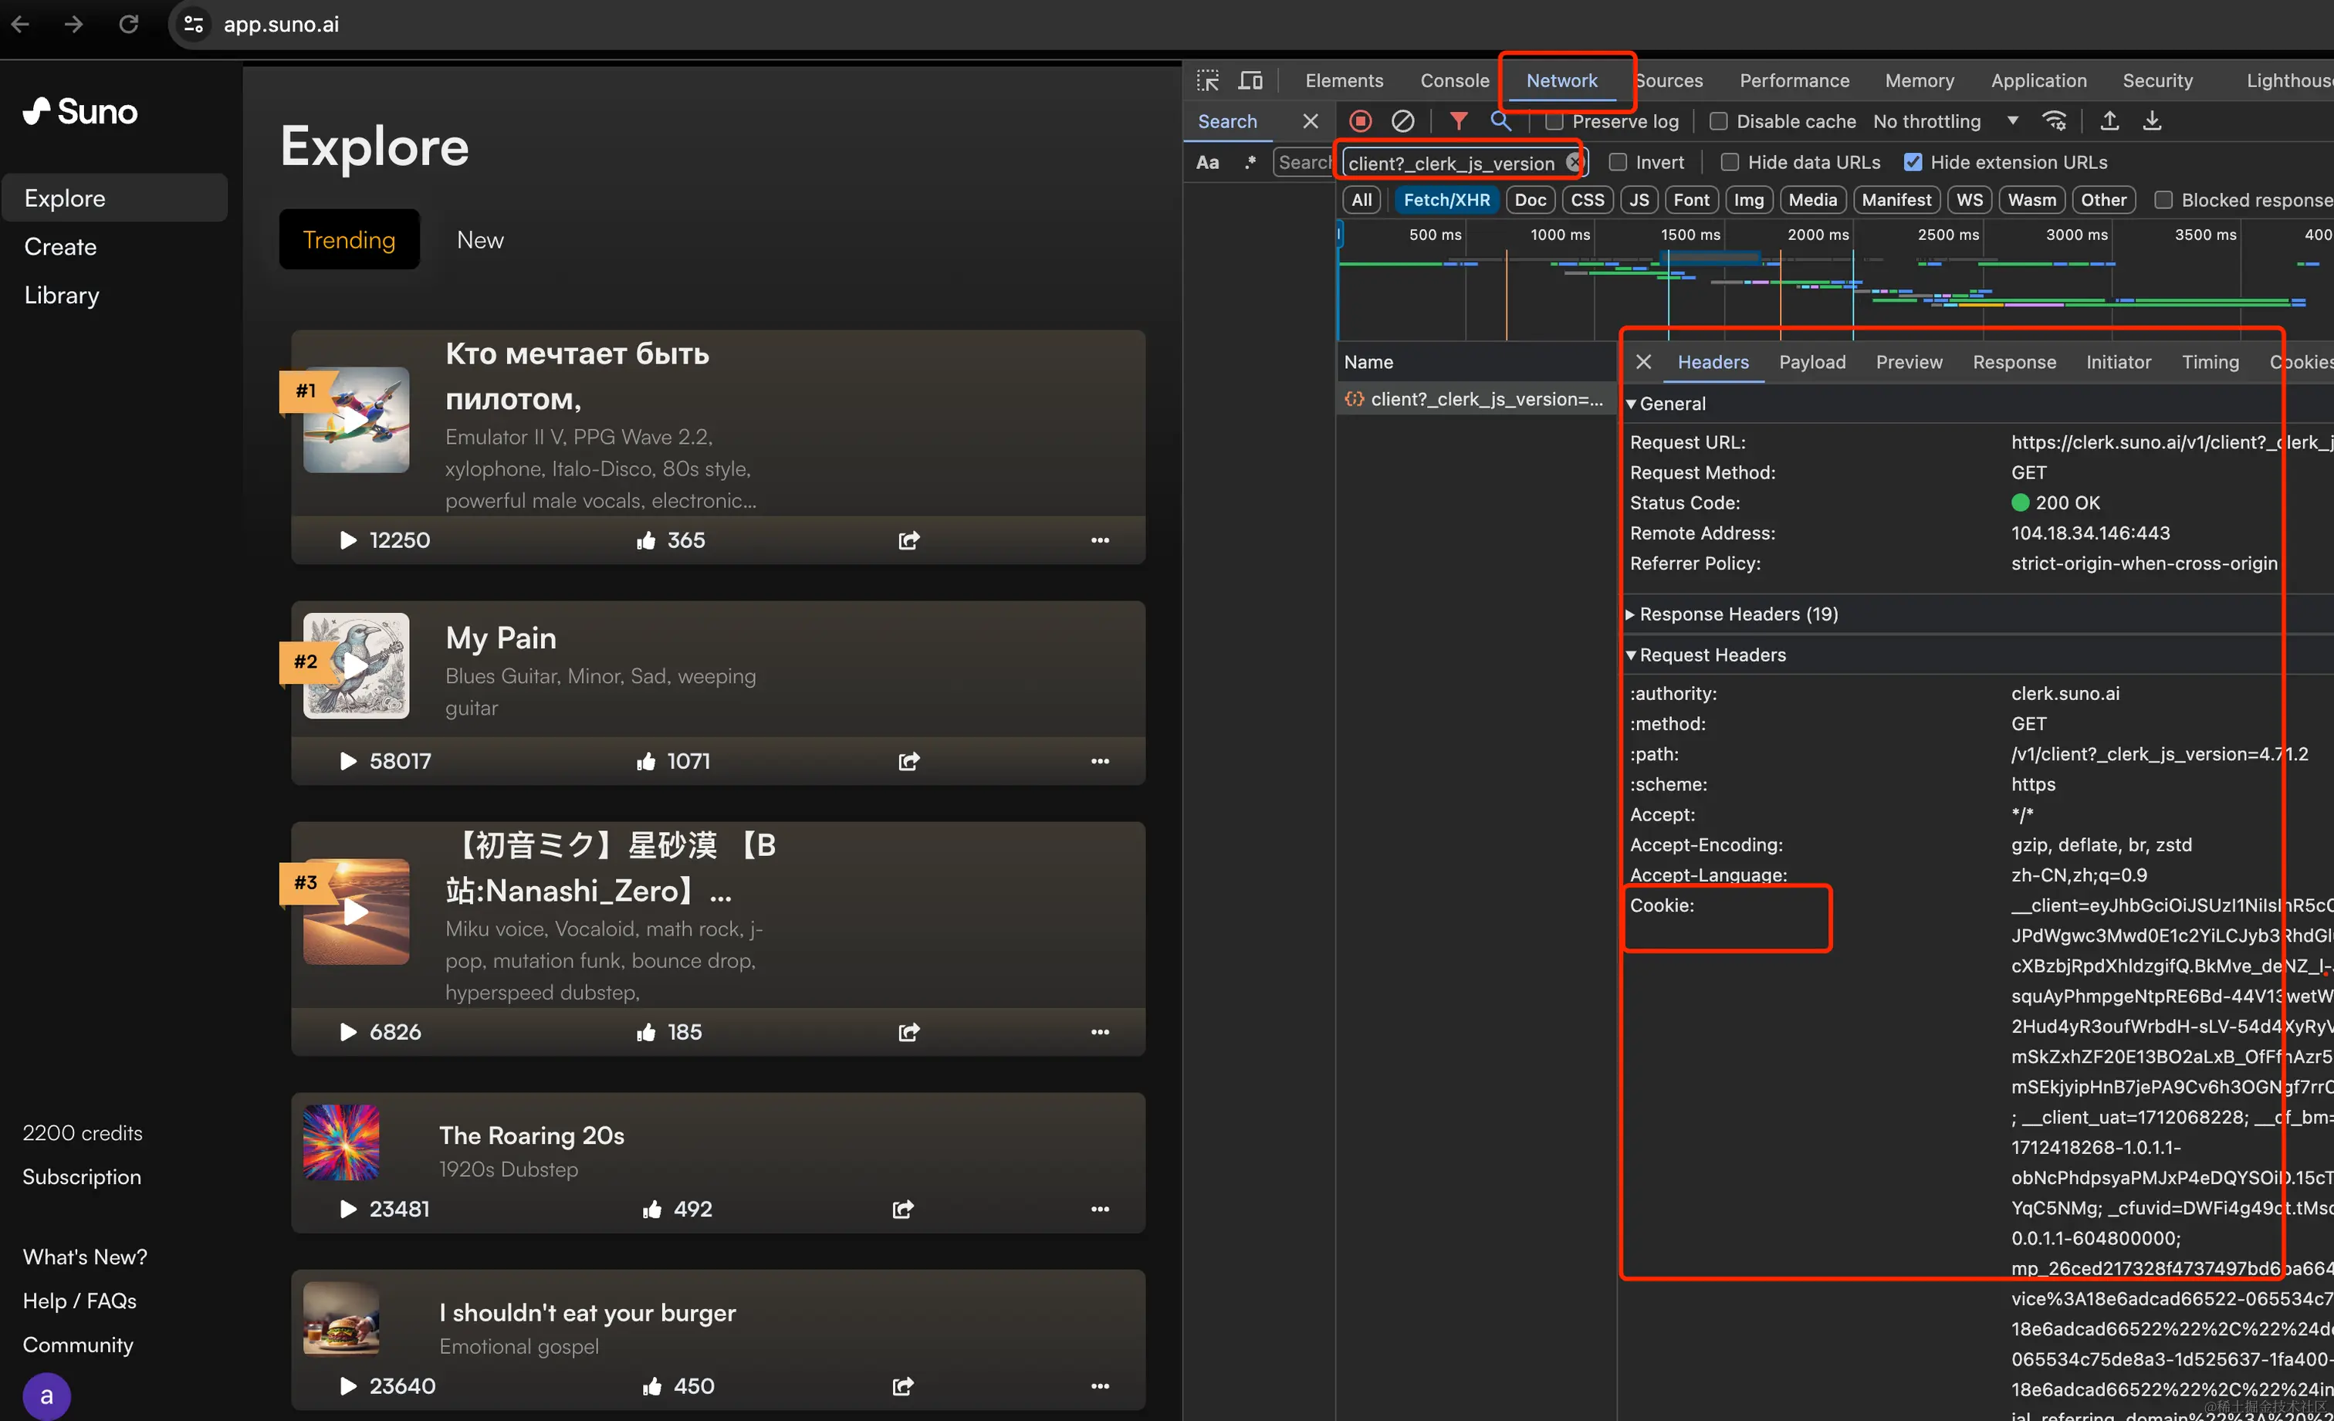Image resolution: width=2334 pixels, height=1421 pixels.
Task: Click the export HAR download icon
Action: 2152,121
